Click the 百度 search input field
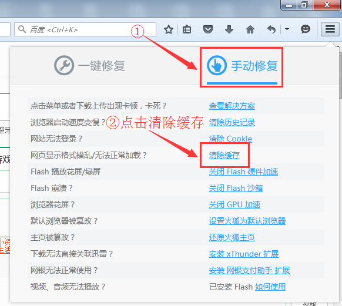 pyautogui.click(x=85, y=29)
